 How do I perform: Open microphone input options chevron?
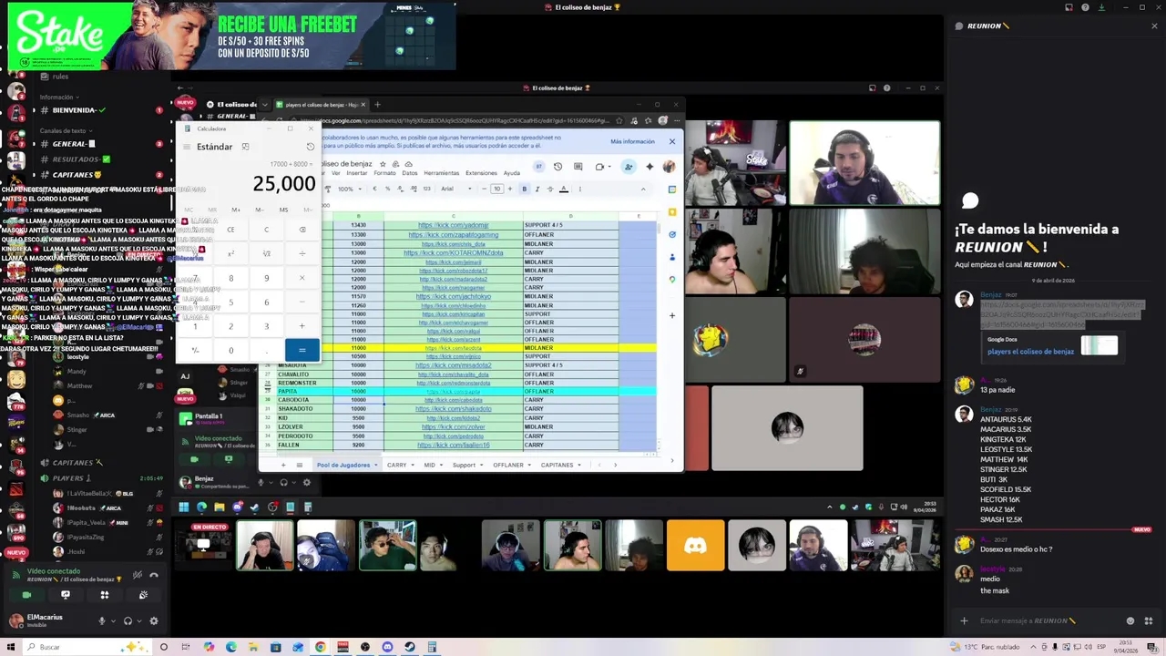tap(113, 621)
